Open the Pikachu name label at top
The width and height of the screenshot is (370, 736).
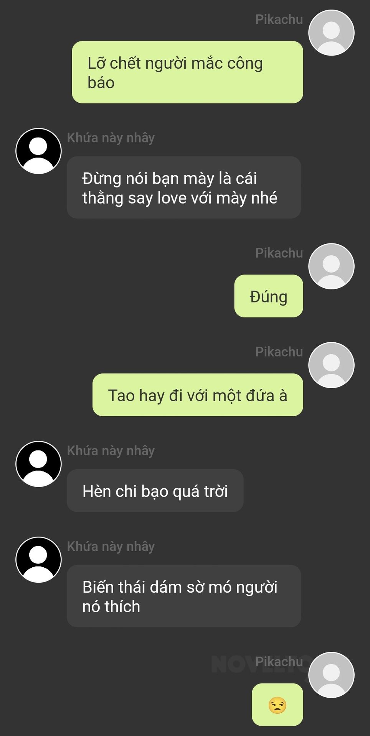pos(279,19)
